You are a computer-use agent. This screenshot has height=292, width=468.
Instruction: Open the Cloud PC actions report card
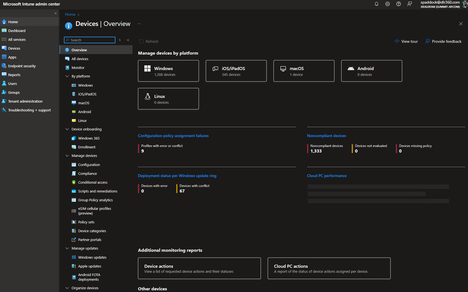[x=329, y=268]
